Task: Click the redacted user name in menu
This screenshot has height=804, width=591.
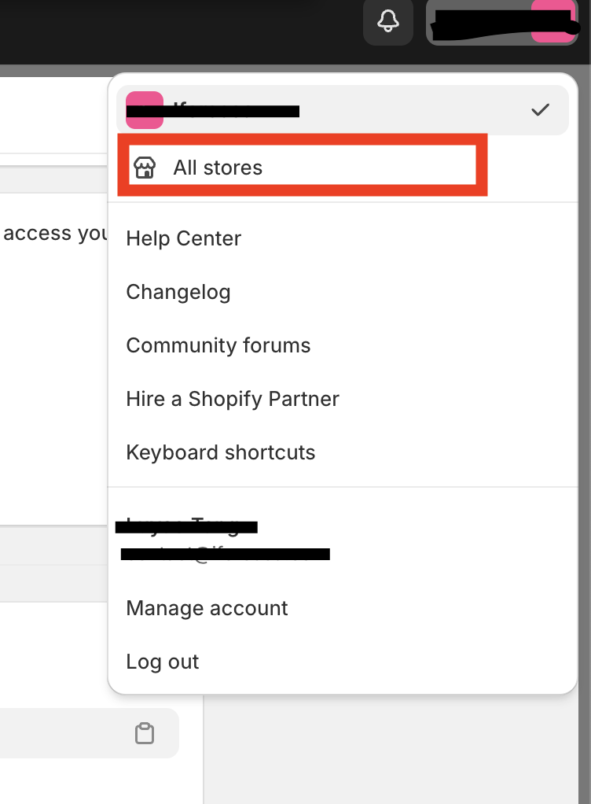Action: (x=186, y=525)
